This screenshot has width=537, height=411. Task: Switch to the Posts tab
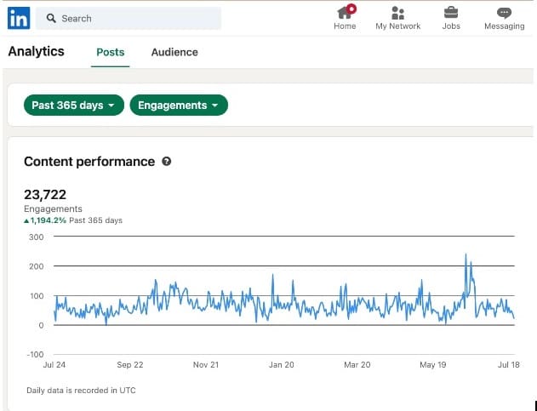(110, 52)
